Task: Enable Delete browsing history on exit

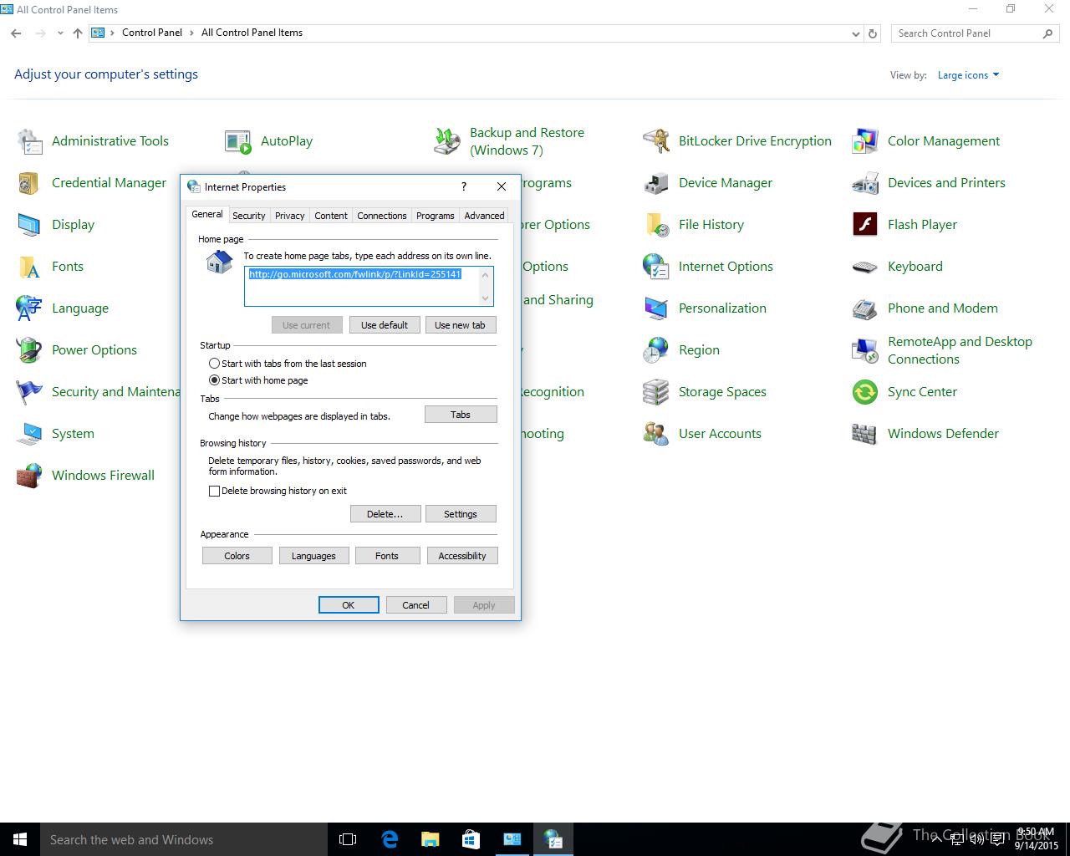Action: click(215, 491)
